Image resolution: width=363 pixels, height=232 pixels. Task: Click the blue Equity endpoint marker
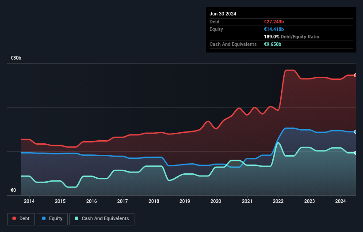pos(355,132)
